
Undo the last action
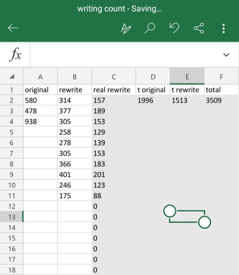point(174,28)
